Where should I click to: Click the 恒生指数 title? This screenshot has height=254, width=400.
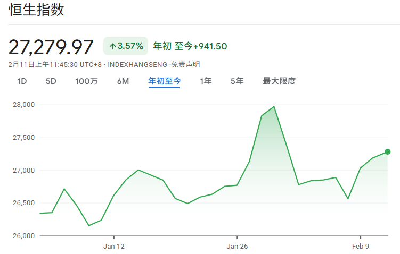(36, 10)
